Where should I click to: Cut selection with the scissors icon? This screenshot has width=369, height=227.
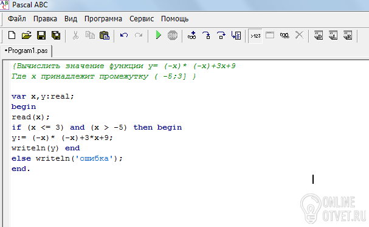pos(75,35)
